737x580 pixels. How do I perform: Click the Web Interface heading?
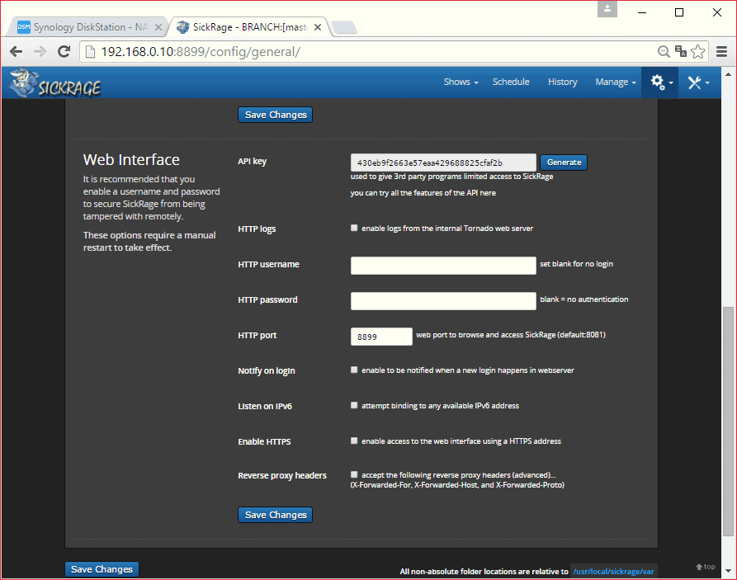click(x=131, y=160)
